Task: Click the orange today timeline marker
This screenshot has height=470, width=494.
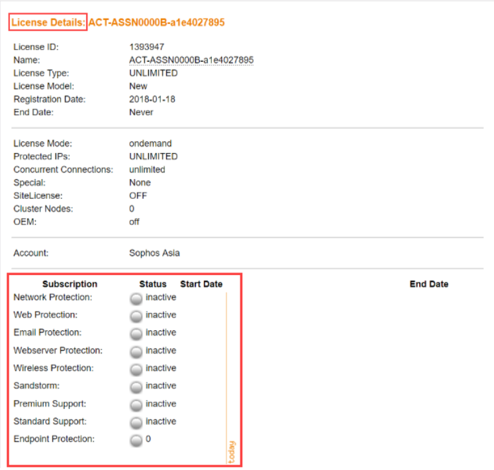Action: (232, 452)
